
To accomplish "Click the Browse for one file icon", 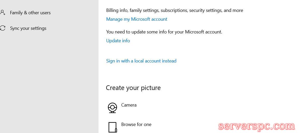I will pyautogui.click(x=112, y=127).
